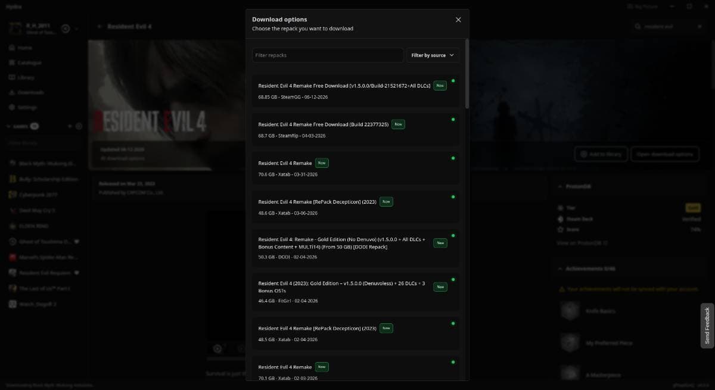Click the Watch_Dogs 2 game icon
This screenshot has height=390, width=715.
pyautogui.click(x=13, y=304)
